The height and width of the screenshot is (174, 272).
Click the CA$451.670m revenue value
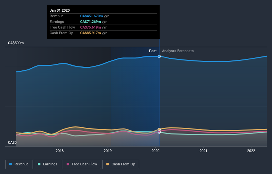[x=91, y=16]
